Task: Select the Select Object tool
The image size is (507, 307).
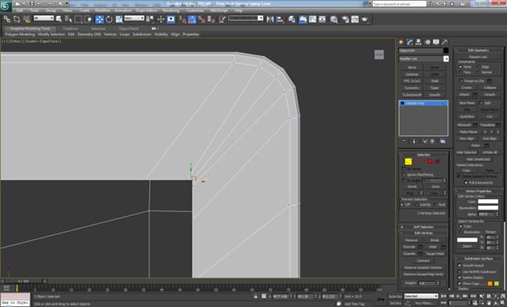Action: (x=59, y=19)
